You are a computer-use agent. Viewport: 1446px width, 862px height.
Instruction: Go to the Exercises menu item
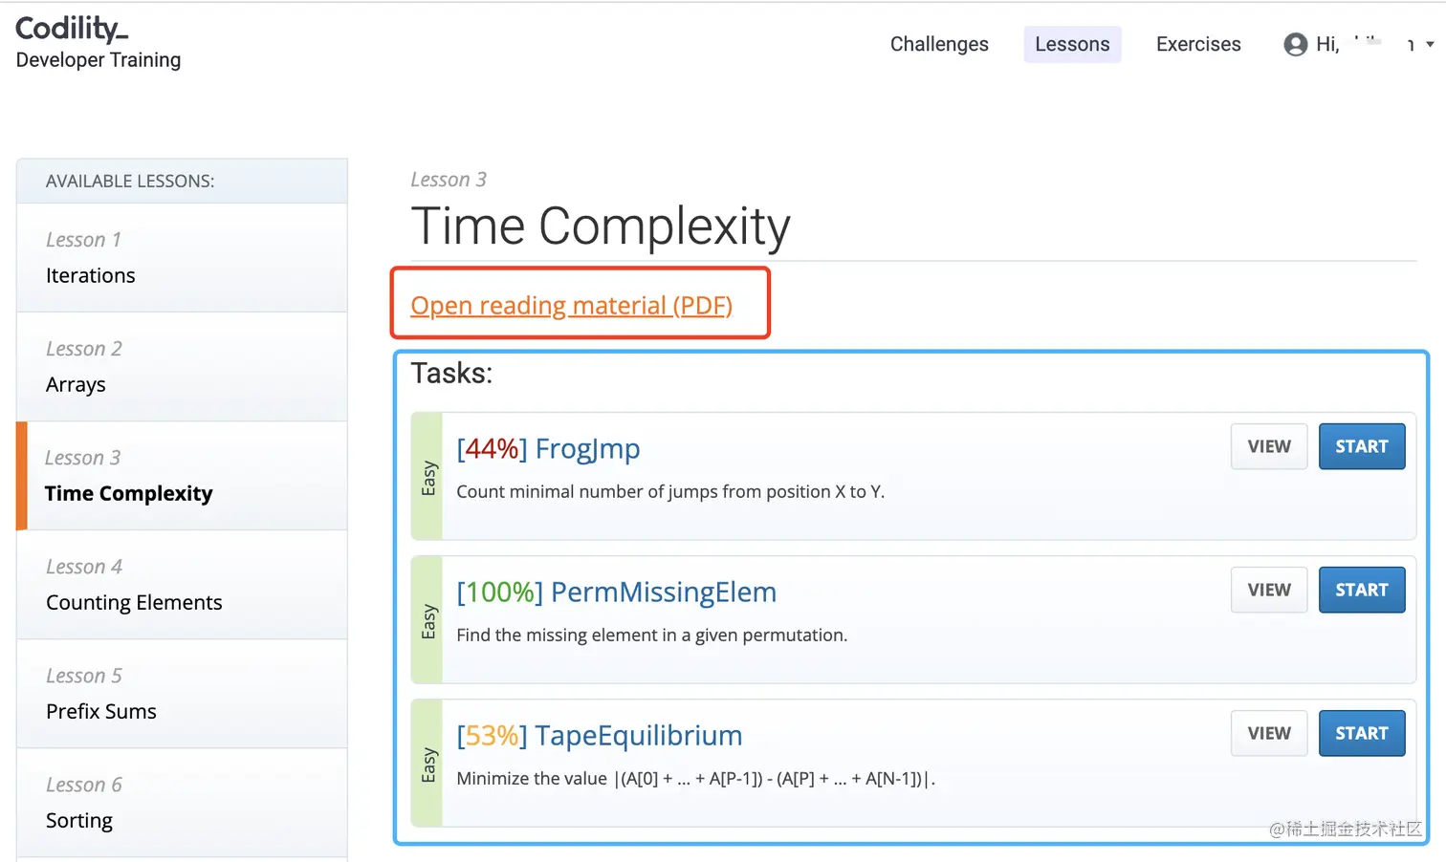click(x=1198, y=44)
